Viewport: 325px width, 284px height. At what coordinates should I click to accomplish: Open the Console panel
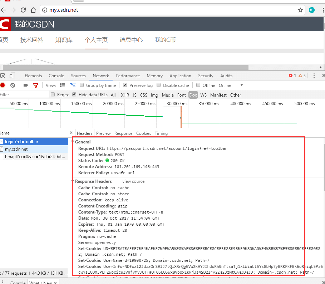point(56,75)
